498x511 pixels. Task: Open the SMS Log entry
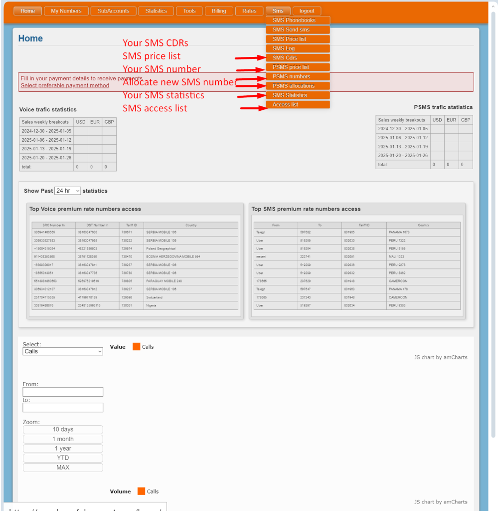pyautogui.click(x=298, y=48)
